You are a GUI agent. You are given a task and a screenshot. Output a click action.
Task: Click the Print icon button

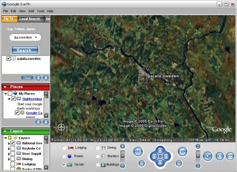[x=219, y=156]
